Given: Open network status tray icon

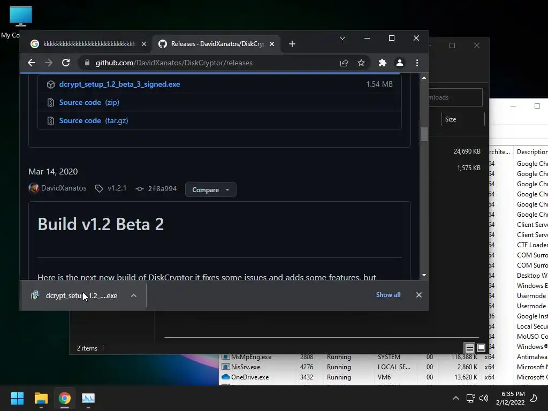Looking at the screenshot, I should [x=471, y=398].
